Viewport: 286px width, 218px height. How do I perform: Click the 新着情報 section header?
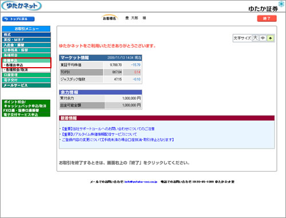(167, 118)
